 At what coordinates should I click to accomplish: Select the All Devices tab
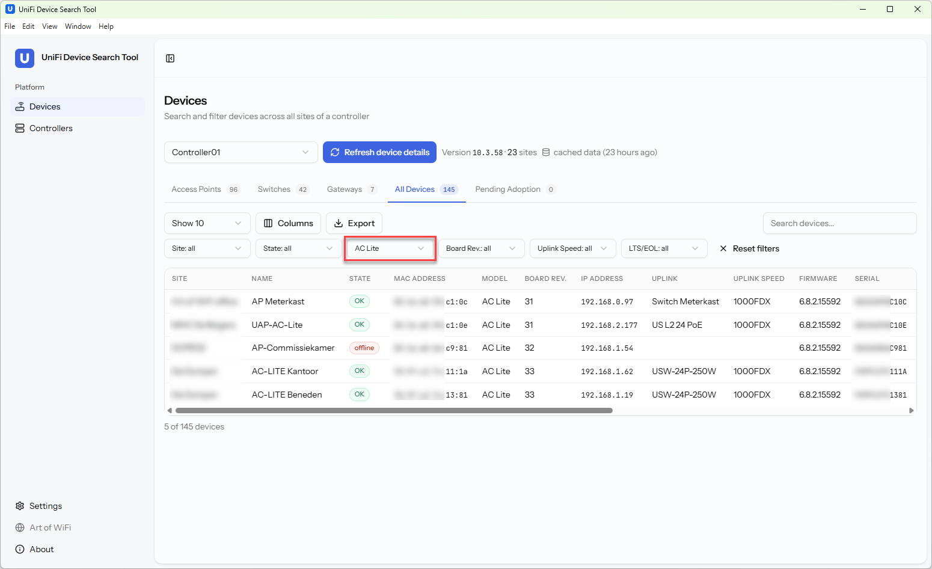[426, 189]
